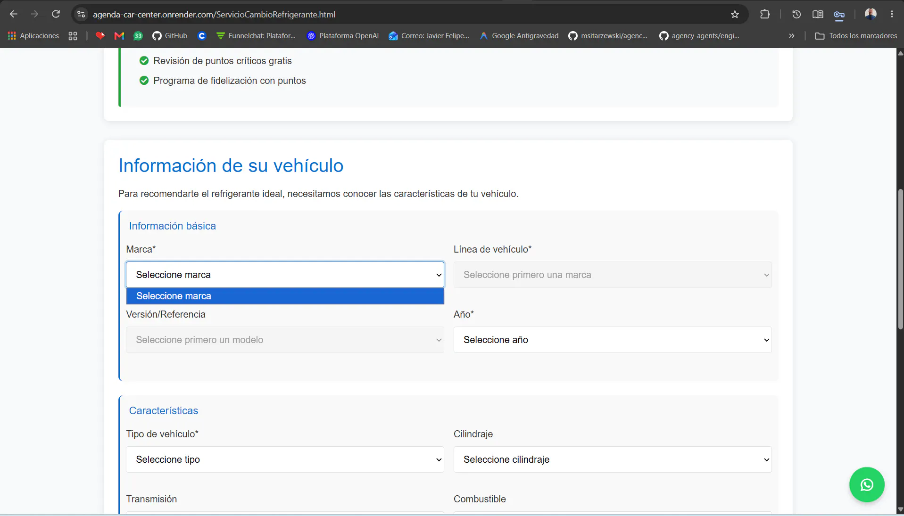Click the scrollbar up arrow
904x516 pixels.
point(900,53)
